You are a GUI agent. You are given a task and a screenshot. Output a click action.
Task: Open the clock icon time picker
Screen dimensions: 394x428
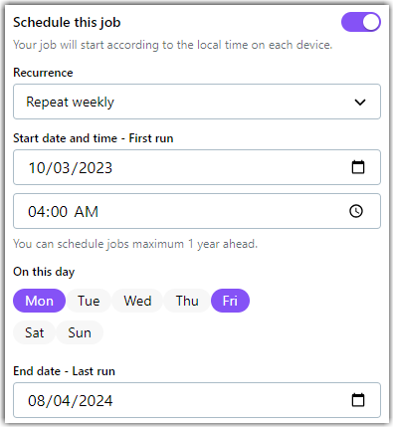pyautogui.click(x=356, y=211)
